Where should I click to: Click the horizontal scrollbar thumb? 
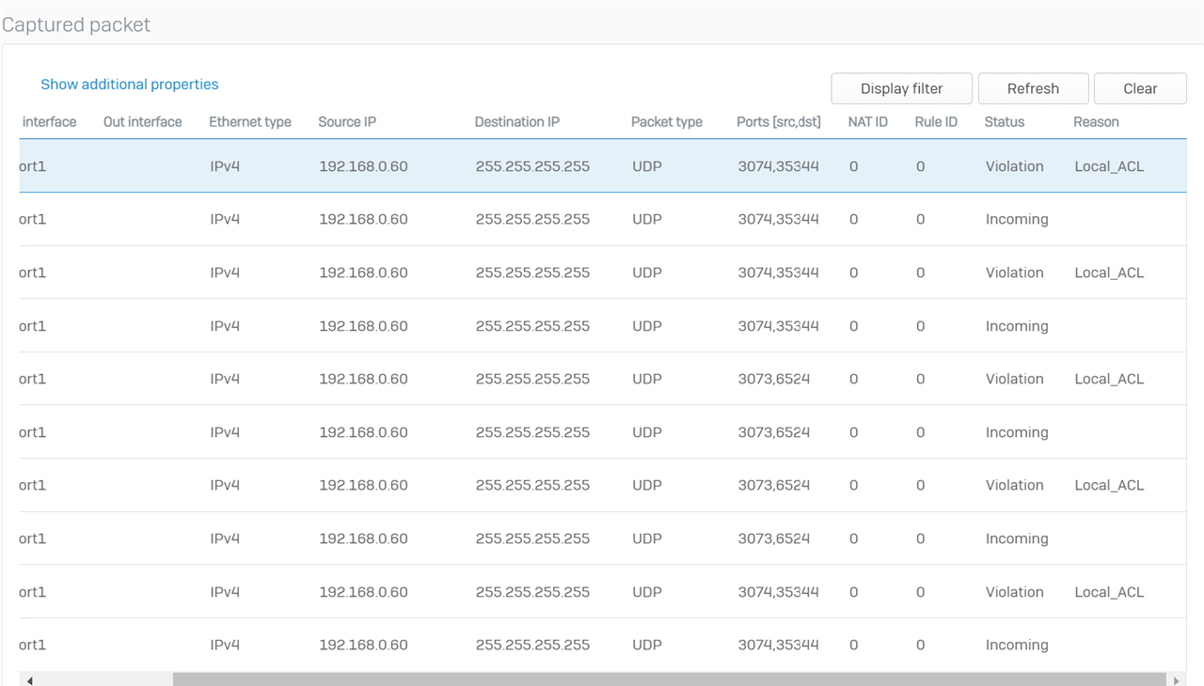[x=670, y=680]
